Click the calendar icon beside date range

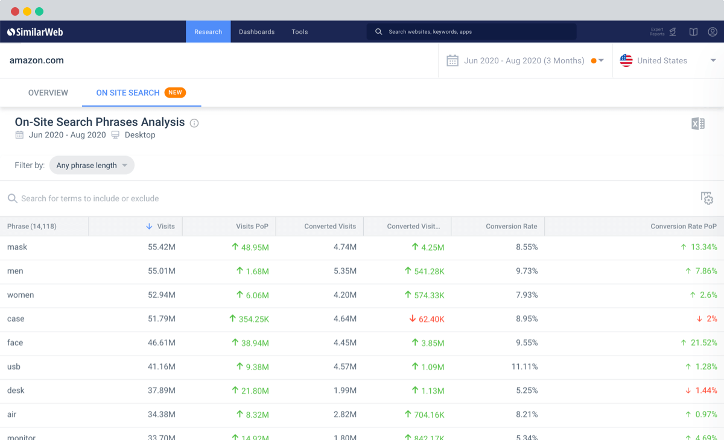(453, 60)
